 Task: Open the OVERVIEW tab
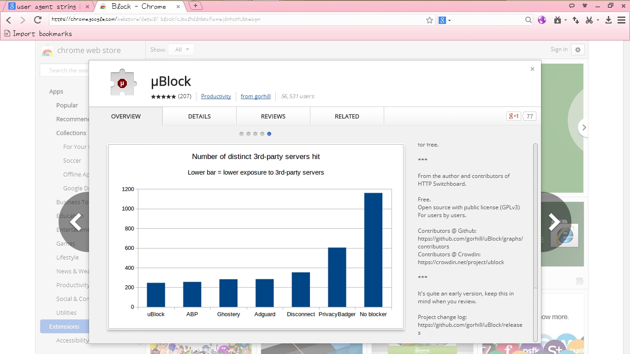coord(126,116)
